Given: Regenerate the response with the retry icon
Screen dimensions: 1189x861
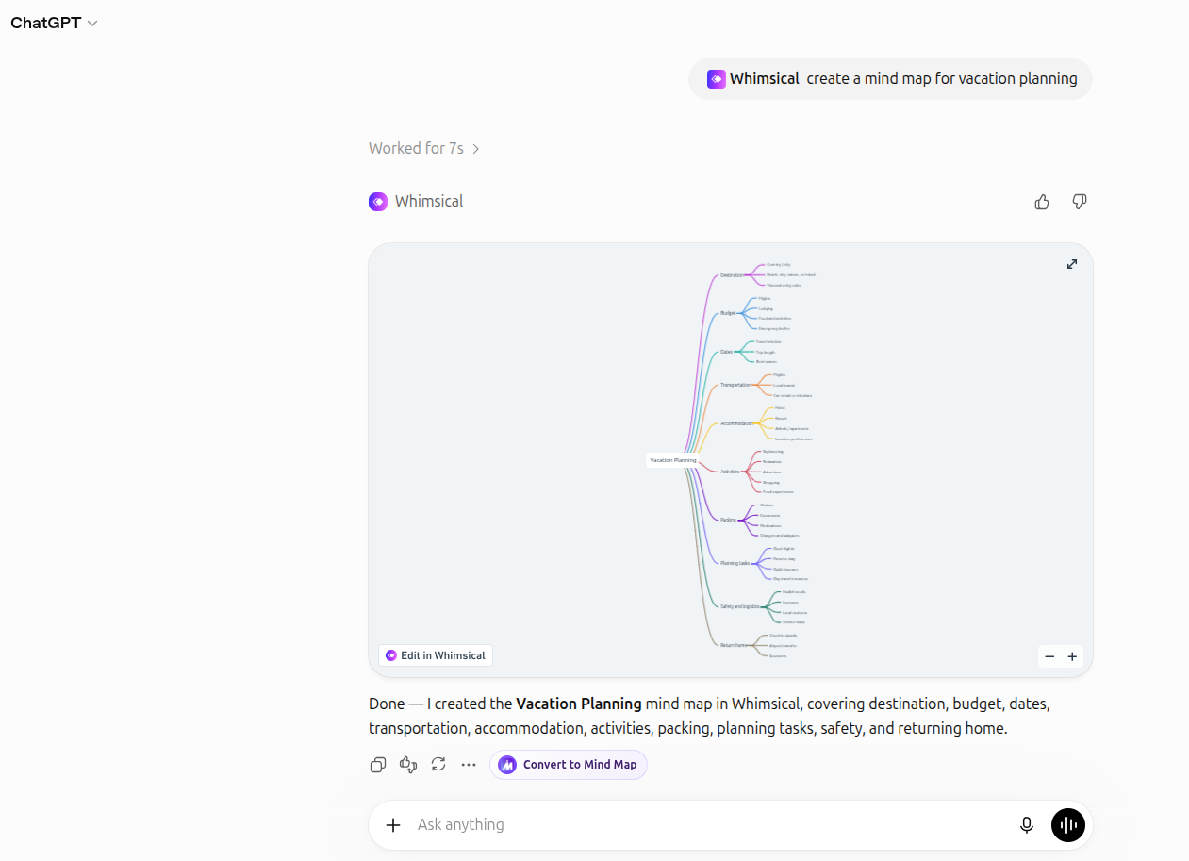Looking at the screenshot, I should click(x=438, y=765).
